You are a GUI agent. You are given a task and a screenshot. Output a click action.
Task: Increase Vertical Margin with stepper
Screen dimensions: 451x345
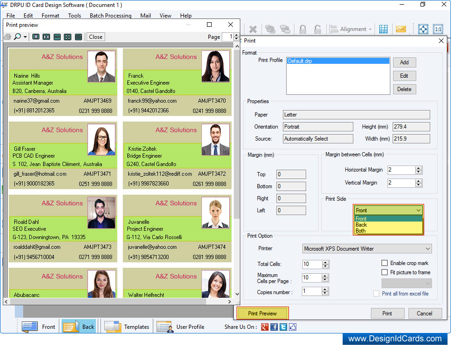[419, 181]
